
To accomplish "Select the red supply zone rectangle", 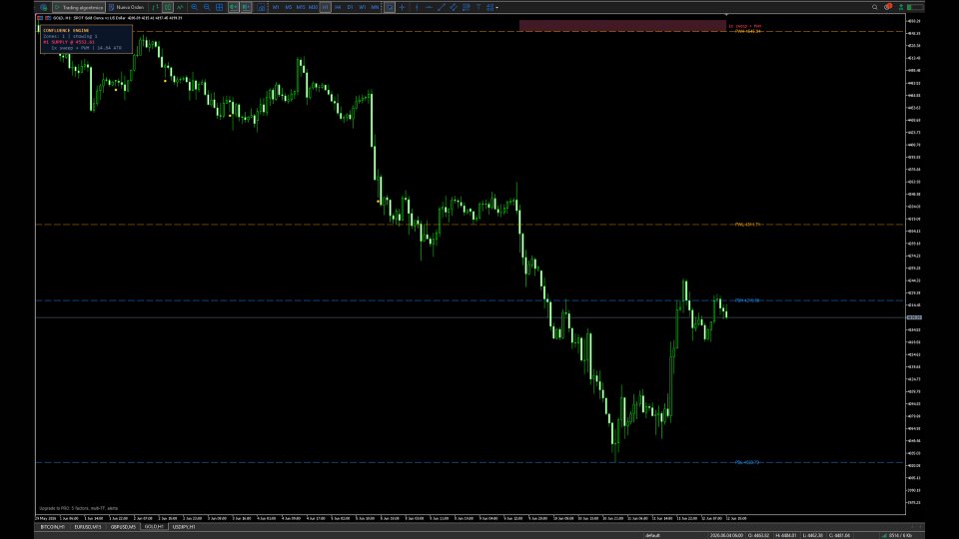I will (622, 26).
